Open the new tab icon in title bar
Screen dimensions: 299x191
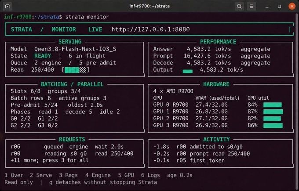pos(7,6)
